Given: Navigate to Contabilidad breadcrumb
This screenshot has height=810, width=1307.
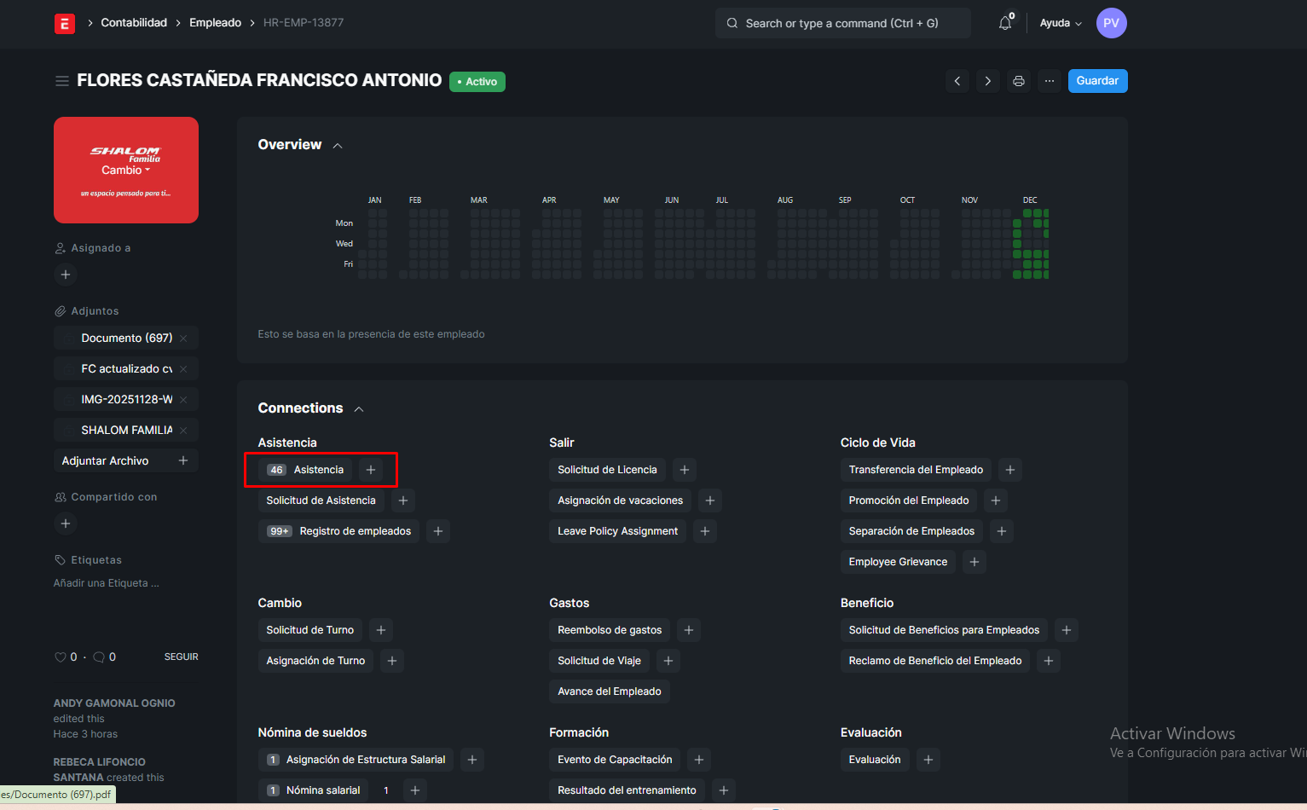Looking at the screenshot, I should pos(134,23).
